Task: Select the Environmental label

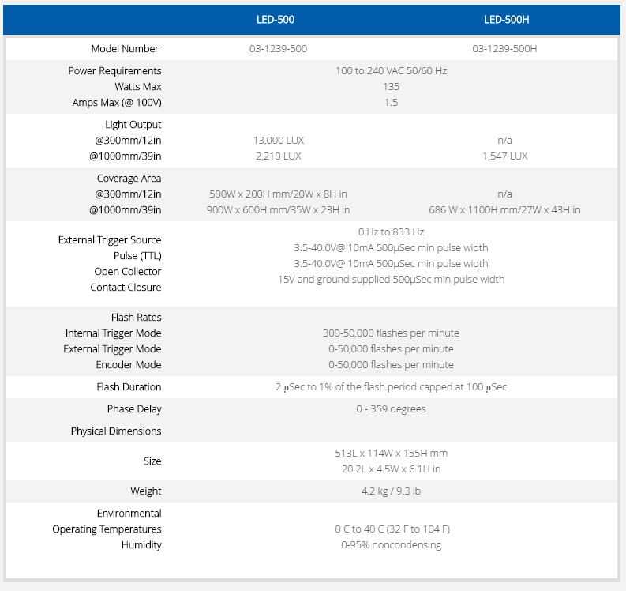Action: click(x=129, y=514)
